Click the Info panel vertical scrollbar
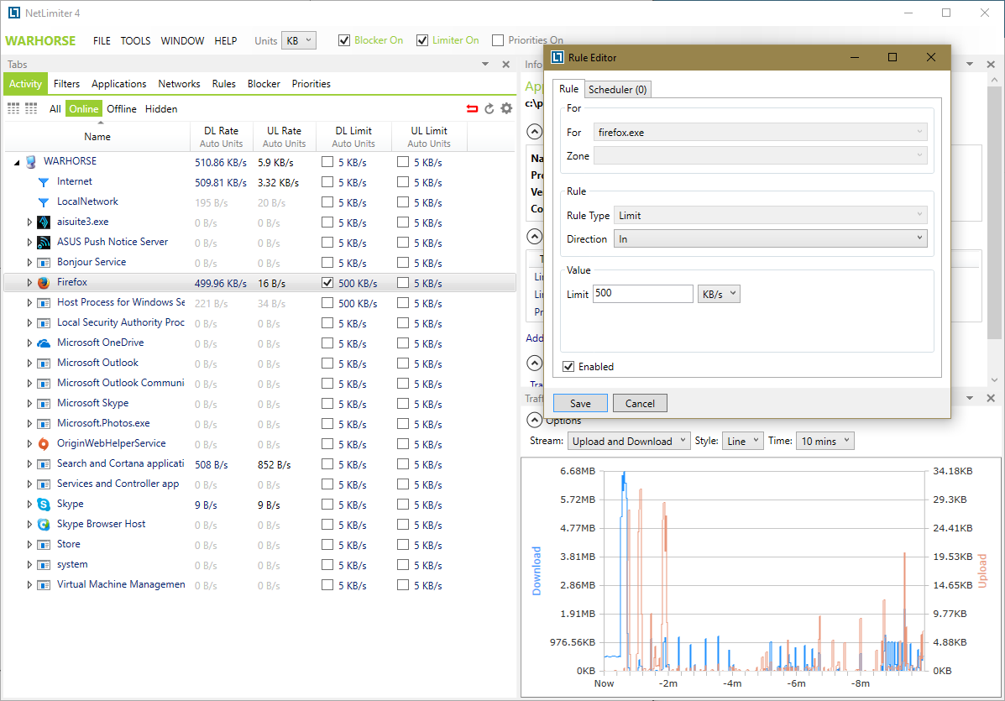 pos(994,212)
